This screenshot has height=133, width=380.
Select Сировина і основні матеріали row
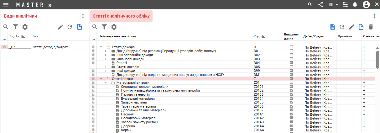233,87
